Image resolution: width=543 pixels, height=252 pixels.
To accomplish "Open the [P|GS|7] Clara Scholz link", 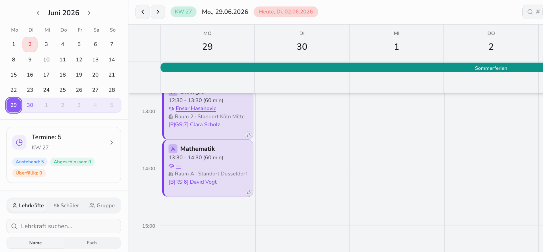I will pyautogui.click(x=194, y=125).
